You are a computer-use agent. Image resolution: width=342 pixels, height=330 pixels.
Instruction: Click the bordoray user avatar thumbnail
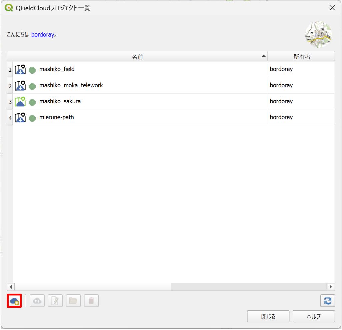click(319, 34)
